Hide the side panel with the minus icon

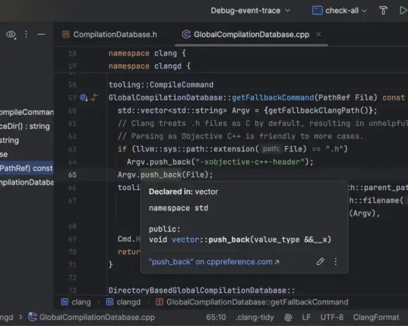(41, 35)
